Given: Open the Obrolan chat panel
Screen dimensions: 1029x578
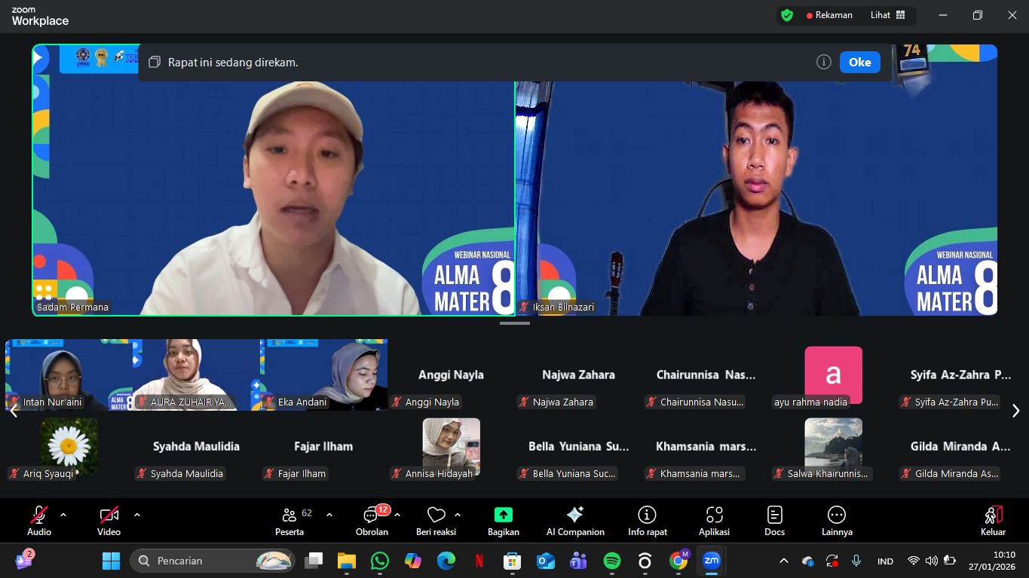Looking at the screenshot, I should tap(371, 521).
